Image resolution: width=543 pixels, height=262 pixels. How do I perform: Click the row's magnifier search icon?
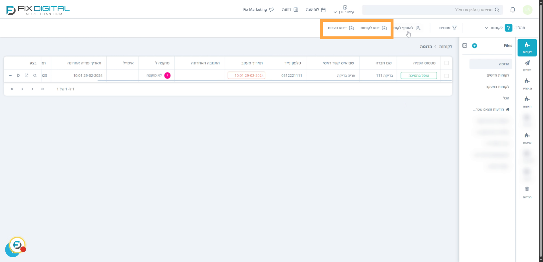[x=35, y=76]
